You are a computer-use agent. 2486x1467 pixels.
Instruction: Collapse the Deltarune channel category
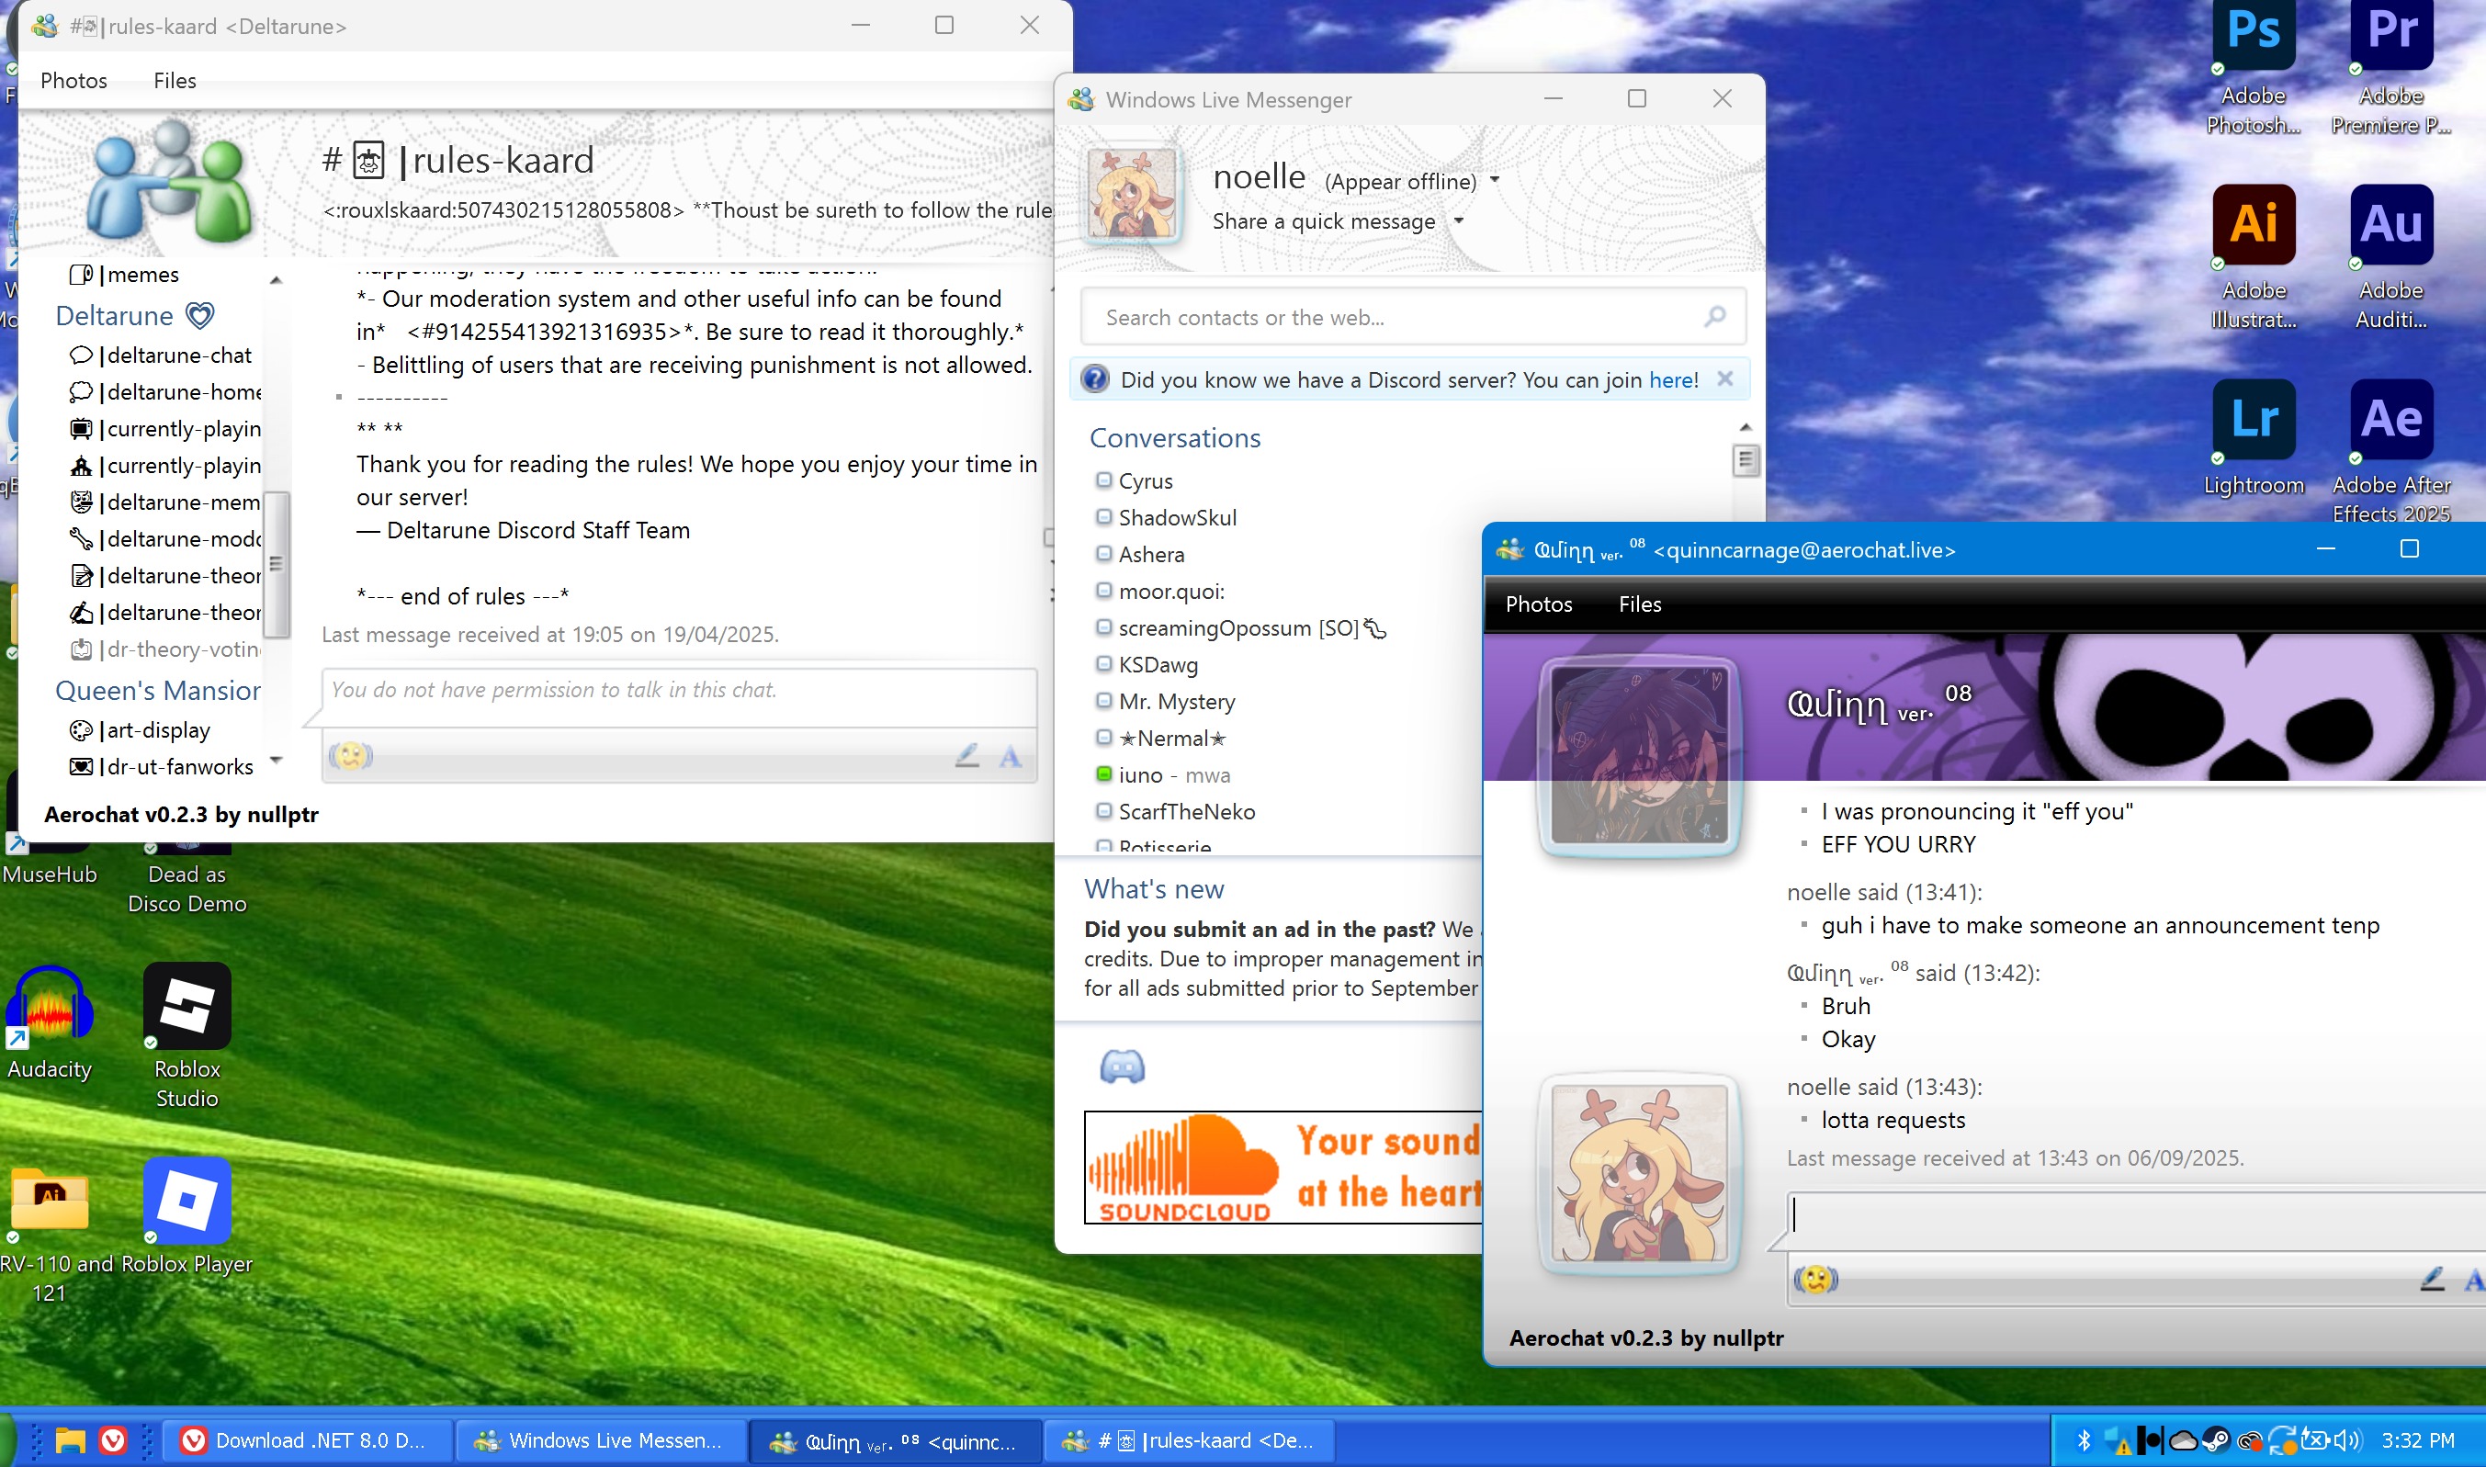click(x=134, y=315)
